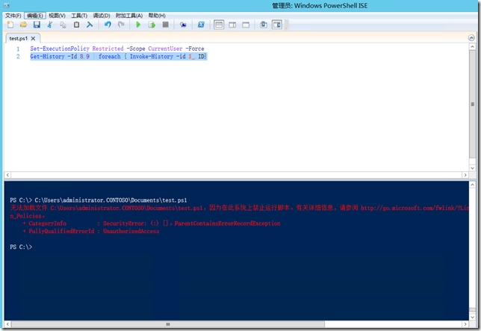The width and height of the screenshot is (481, 331).
Task: Click the FullyQualifiedErrorId UnauthorizedAccess line
Action: [91, 232]
